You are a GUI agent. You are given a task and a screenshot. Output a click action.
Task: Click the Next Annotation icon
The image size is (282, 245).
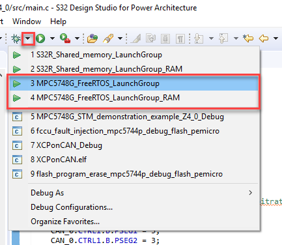[199, 38]
